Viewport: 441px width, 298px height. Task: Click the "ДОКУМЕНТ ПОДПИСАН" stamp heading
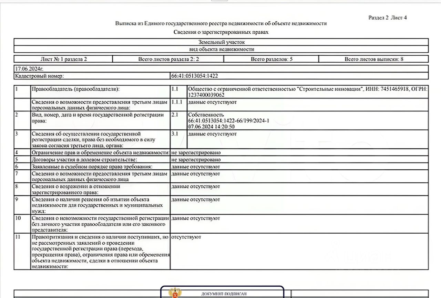coord(224,294)
